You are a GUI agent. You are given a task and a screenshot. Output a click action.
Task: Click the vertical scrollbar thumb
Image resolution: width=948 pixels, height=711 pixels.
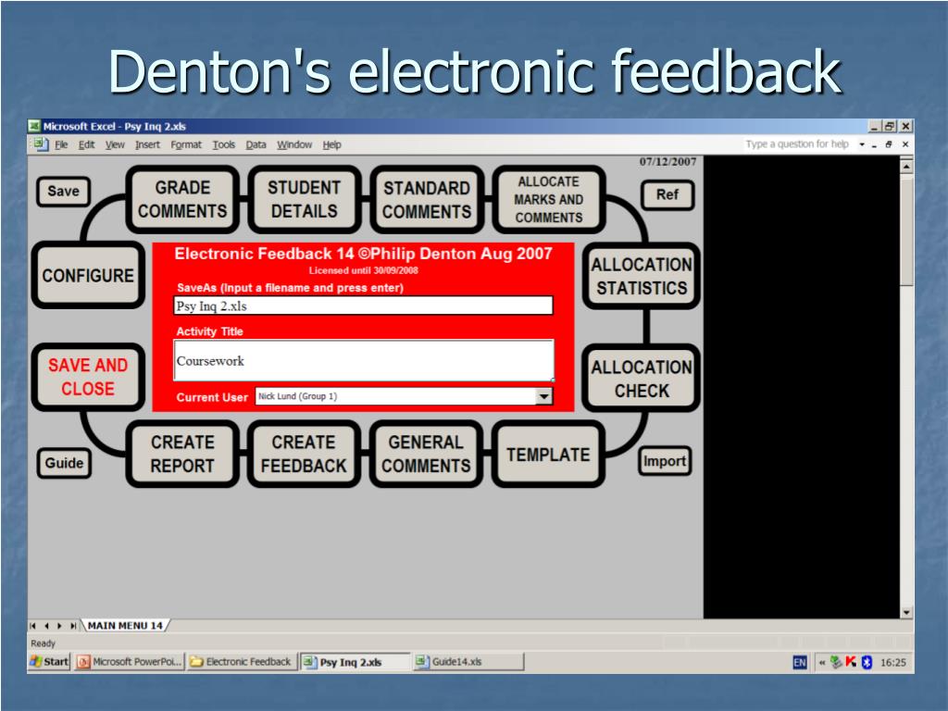coord(906,230)
